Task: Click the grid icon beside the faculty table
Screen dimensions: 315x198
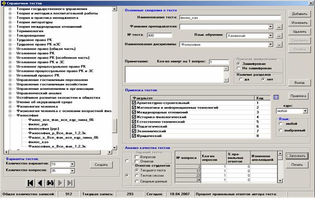Action: pos(276,97)
